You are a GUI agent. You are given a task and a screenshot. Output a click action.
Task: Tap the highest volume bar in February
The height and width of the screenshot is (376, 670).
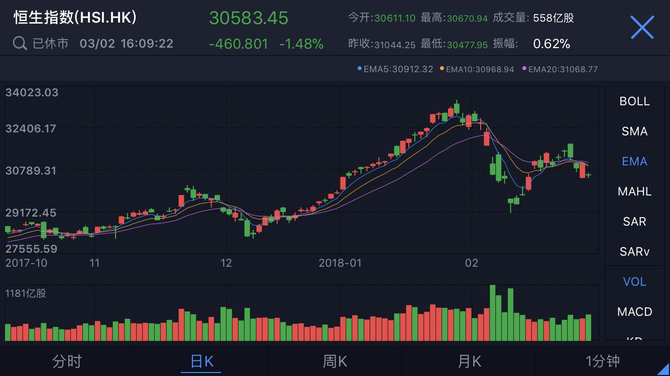coord(493,313)
